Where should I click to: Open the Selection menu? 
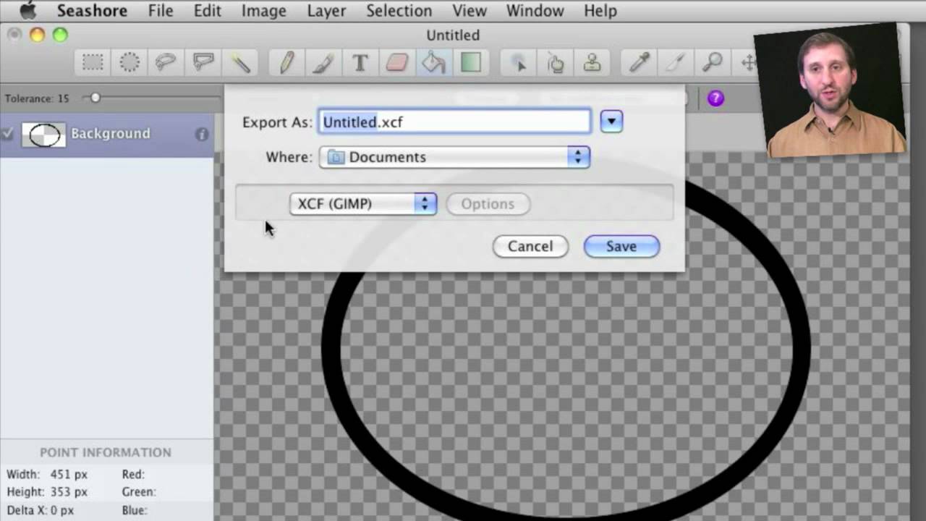(x=399, y=11)
